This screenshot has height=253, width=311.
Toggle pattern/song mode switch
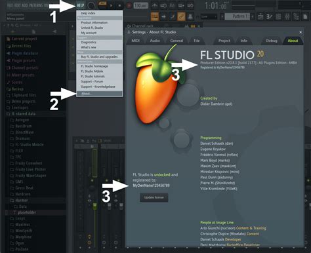pyautogui.click(x=102, y=5)
